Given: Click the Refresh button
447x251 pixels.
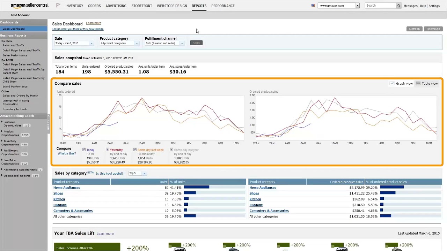Looking at the screenshot, I should (x=415, y=29).
